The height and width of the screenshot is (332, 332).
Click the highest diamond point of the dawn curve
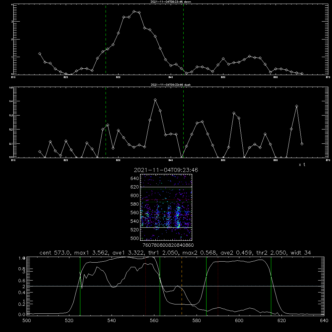tap(134, 11)
